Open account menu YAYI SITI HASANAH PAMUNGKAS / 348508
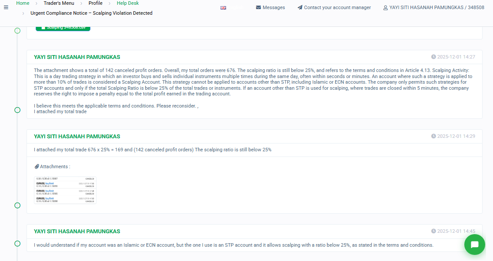Screen dimensions: 493x261 click(437, 7)
